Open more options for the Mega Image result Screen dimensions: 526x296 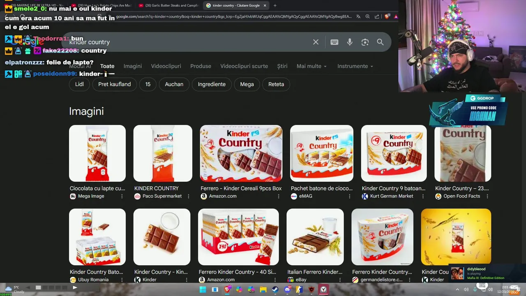click(x=122, y=197)
